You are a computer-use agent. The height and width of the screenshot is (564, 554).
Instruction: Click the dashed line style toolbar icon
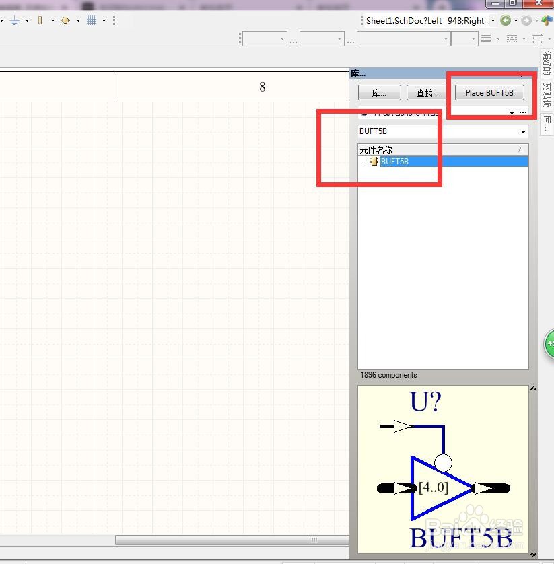512,38
